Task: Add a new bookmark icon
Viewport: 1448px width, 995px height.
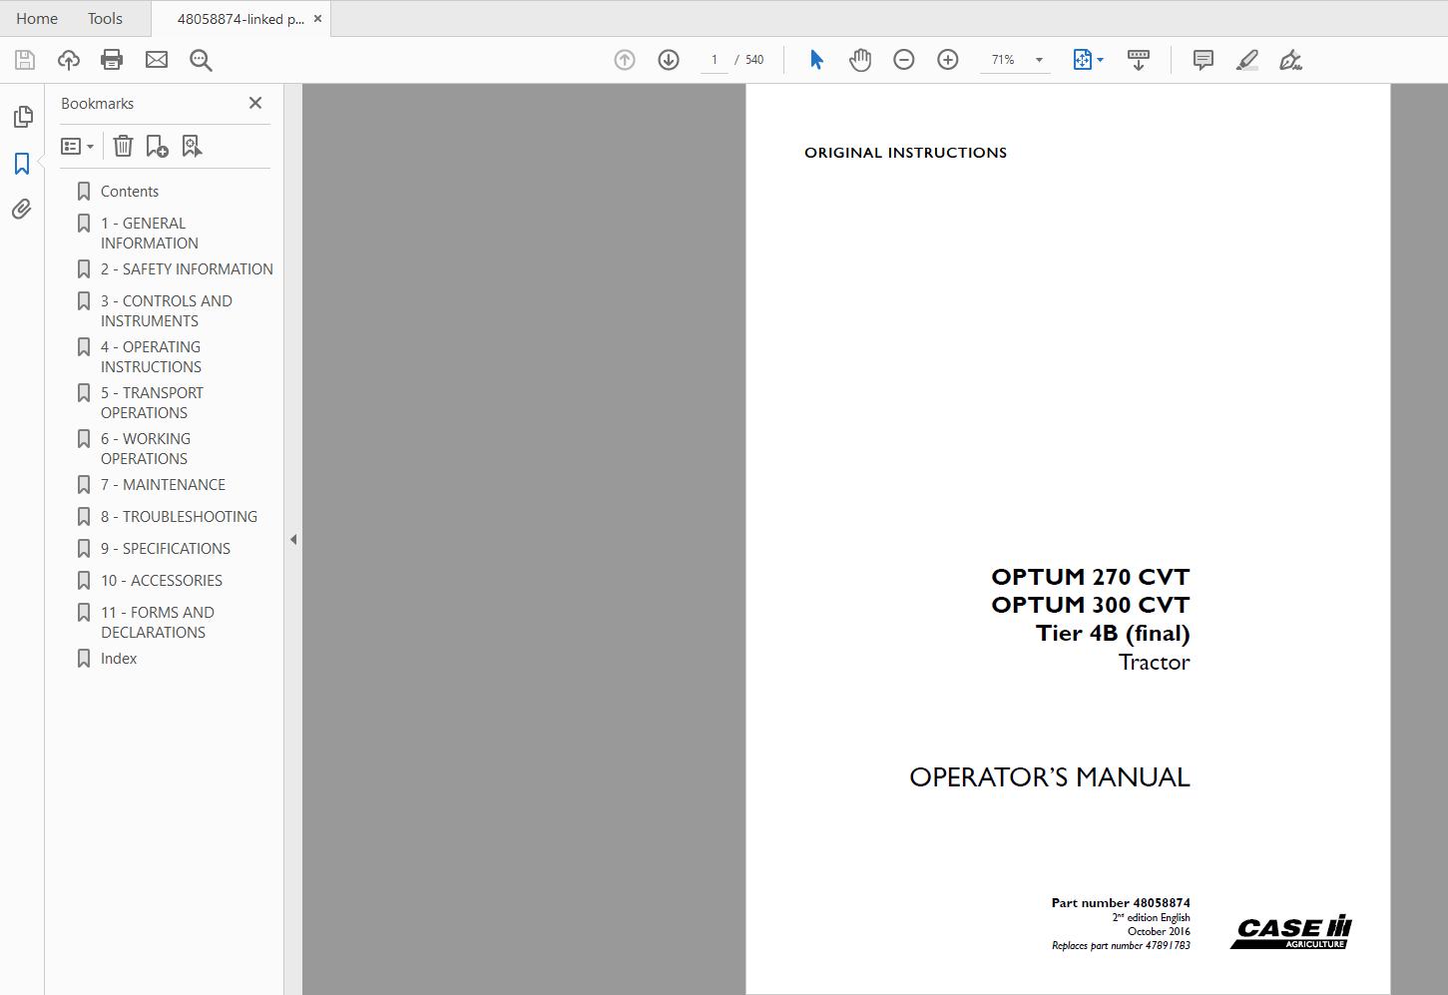Action: (157, 147)
